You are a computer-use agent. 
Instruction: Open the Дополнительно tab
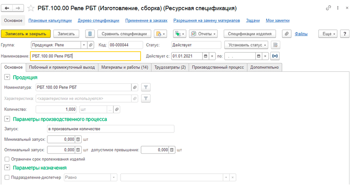pyautogui.click(x=265, y=67)
